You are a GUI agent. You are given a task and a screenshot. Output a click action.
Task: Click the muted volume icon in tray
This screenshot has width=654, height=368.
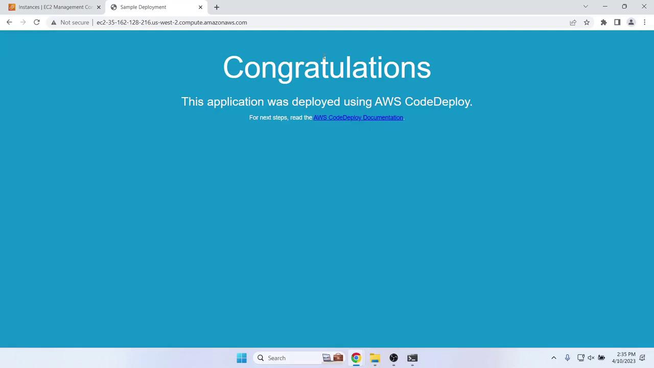pyautogui.click(x=591, y=358)
